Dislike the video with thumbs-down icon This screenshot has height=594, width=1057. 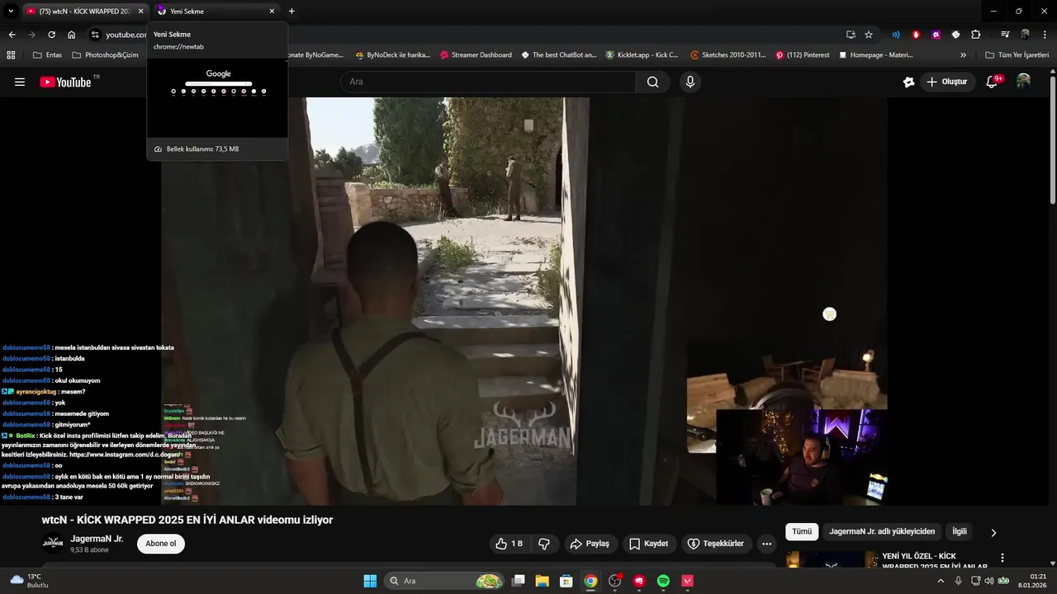(544, 544)
